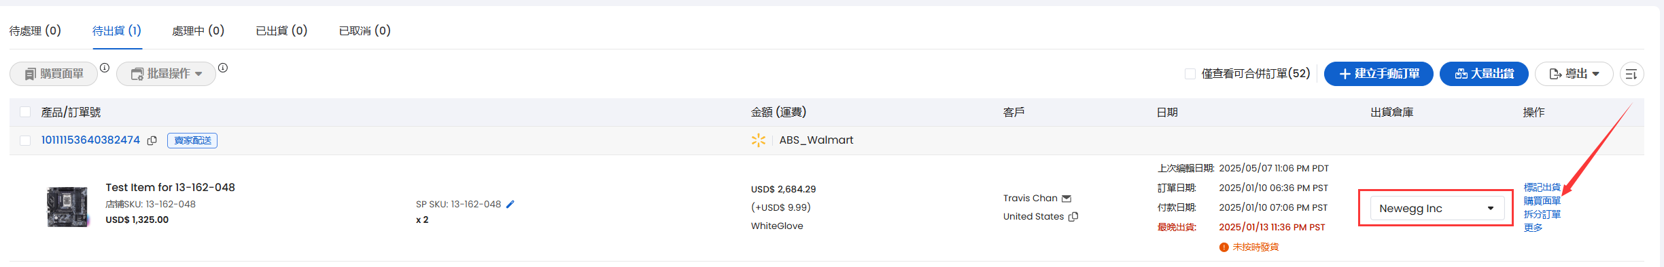This screenshot has width=1664, height=267.
Task: Switch to the 已出貨 (0) tab
Action: click(281, 30)
